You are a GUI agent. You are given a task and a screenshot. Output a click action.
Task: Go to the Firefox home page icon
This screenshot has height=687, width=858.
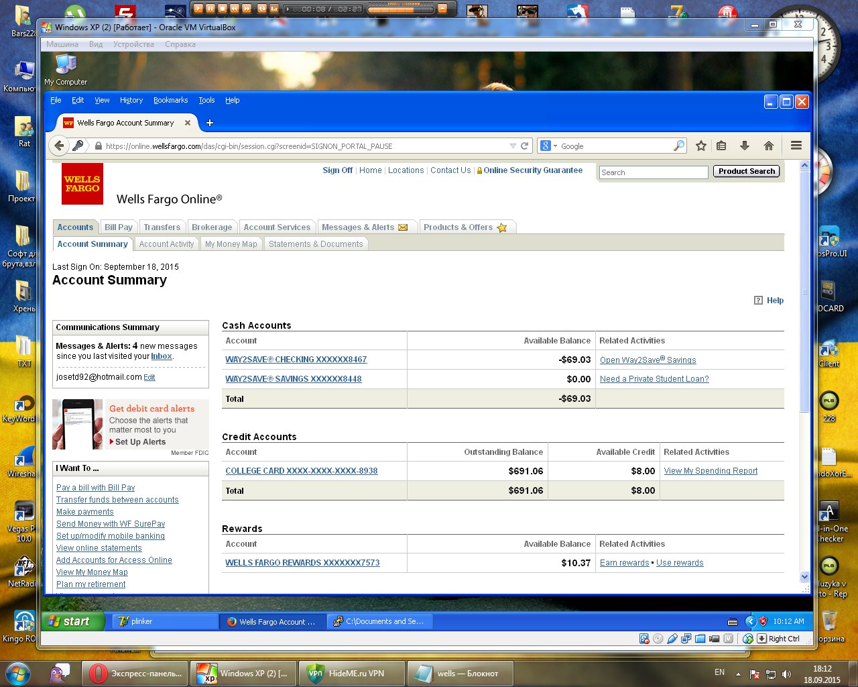click(769, 146)
